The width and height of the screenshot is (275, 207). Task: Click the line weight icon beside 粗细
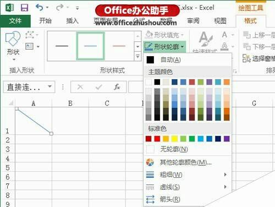click(150, 175)
